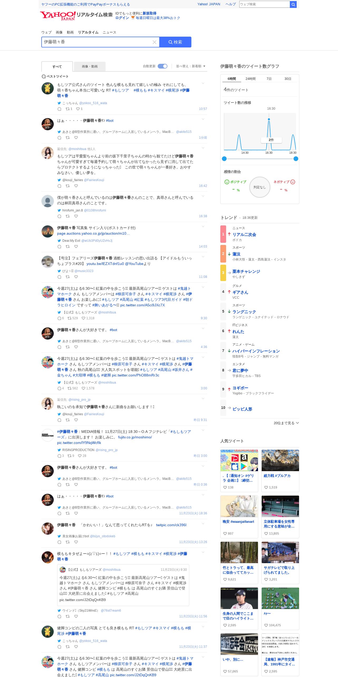The image size is (338, 677).
Task: Open the ヘルプ link in the header
Action: [x=231, y=4]
